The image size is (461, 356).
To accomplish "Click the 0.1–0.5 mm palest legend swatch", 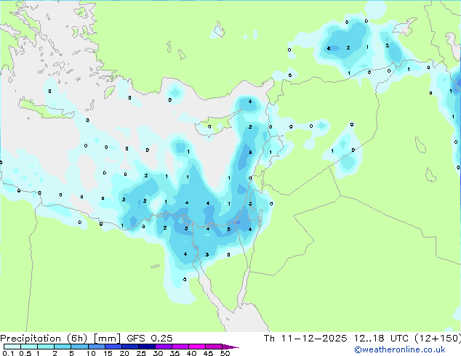I will point(12,347).
